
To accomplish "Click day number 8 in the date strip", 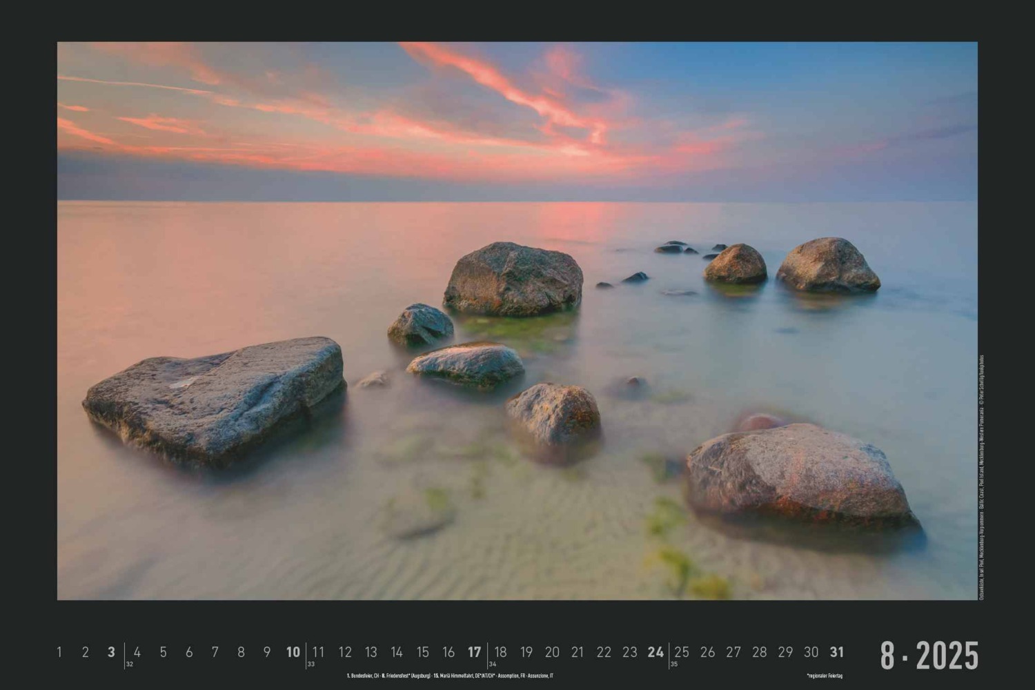I will [x=241, y=652].
